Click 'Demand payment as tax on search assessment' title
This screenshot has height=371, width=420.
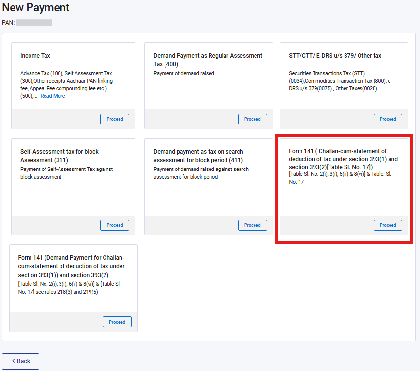[x=198, y=156]
